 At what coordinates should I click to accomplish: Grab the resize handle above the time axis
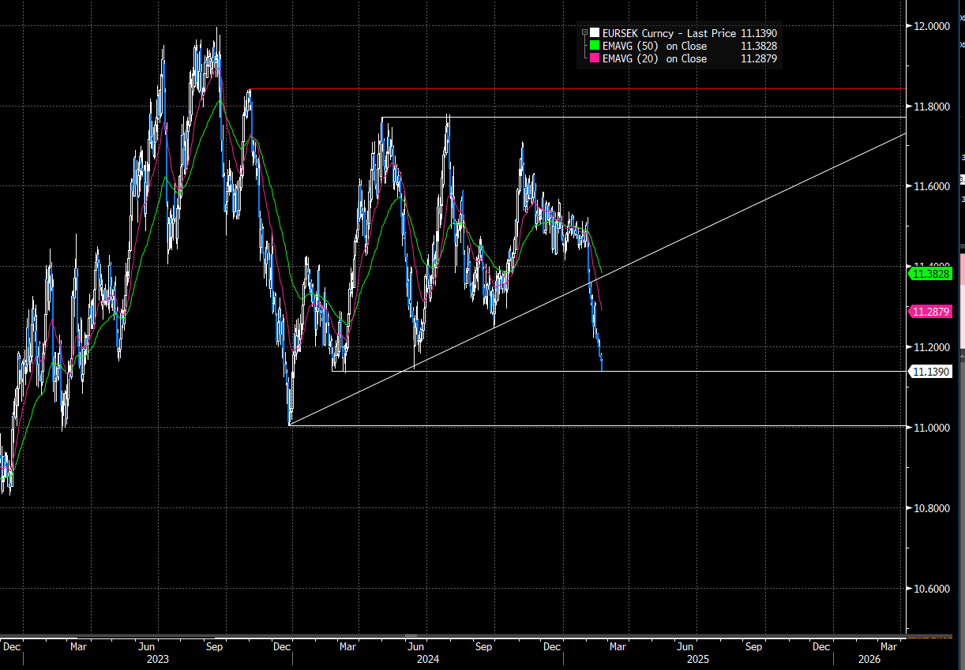411,635
